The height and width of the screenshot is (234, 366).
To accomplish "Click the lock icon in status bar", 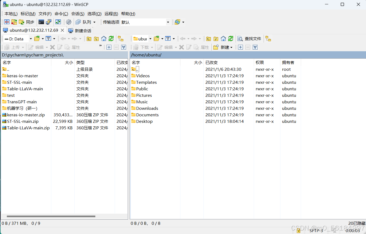I will click(x=298, y=230).
